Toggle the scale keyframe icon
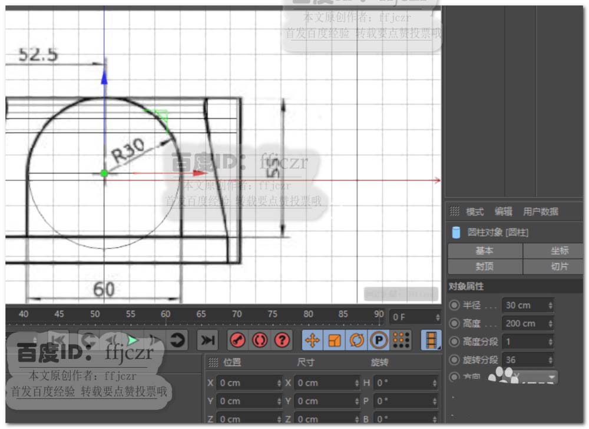The height and width of the screenshot is (429, 589). pyautogui.click(x=335, y=340)
